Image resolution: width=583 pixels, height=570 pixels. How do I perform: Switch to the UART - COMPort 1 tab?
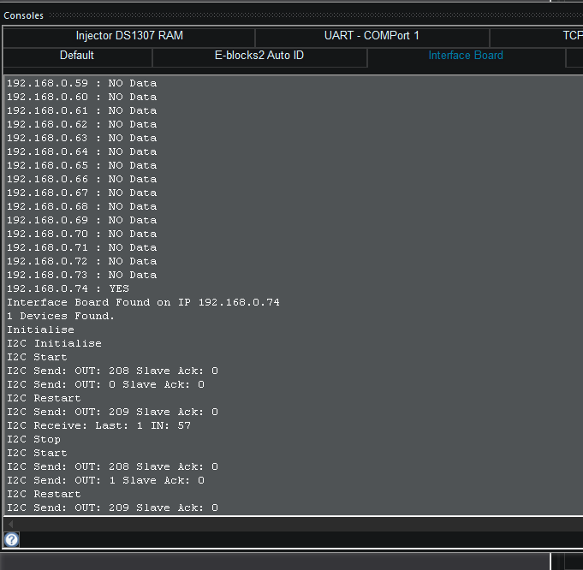coord(372,36)
